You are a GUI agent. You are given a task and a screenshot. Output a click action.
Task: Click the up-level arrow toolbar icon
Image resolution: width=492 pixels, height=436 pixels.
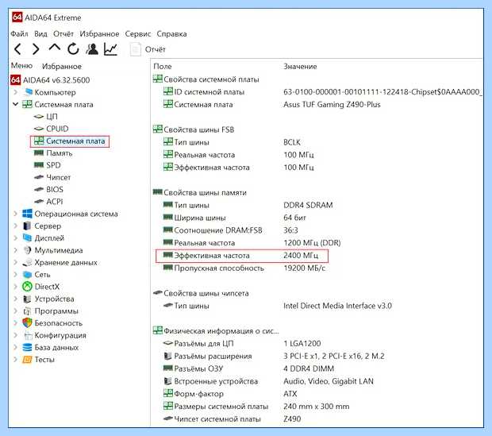tap(55, 48)
